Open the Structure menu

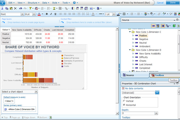click(33, 3)
